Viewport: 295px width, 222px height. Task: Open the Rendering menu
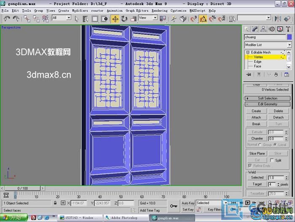160,11
